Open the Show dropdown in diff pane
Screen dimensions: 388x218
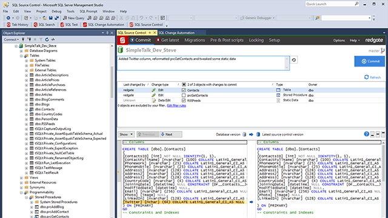(126, 134)
